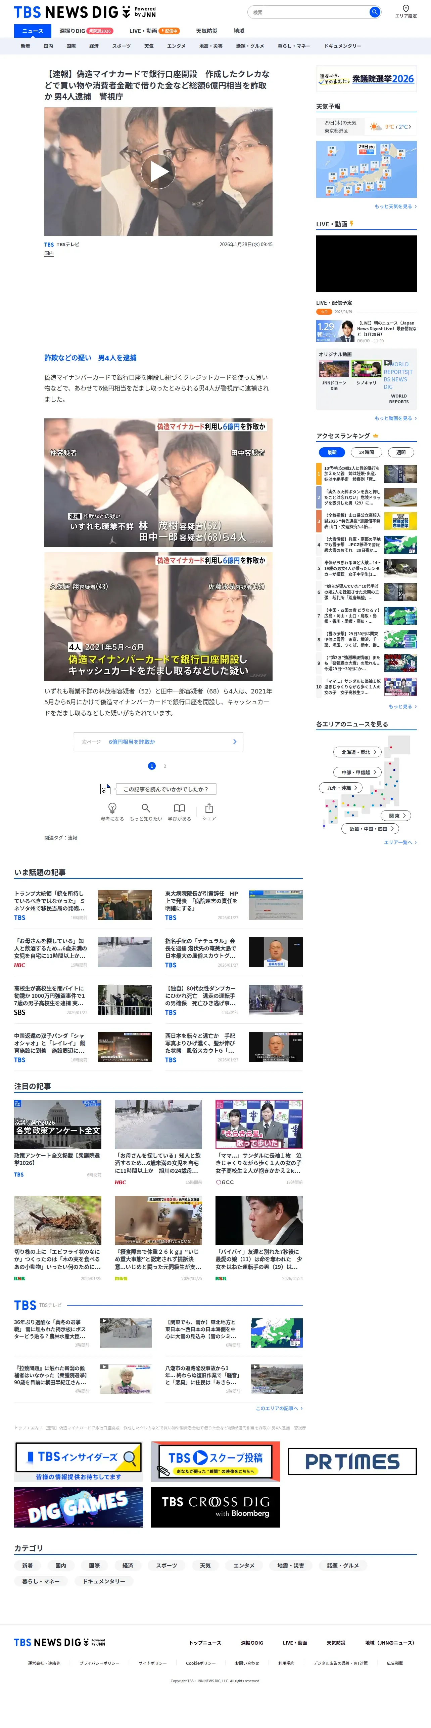Switch the ranking to 週間
Screen dimensions: 431x1728
coord(401,452)
